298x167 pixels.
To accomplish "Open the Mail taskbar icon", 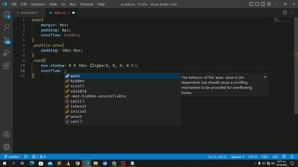I will [50, 163].
